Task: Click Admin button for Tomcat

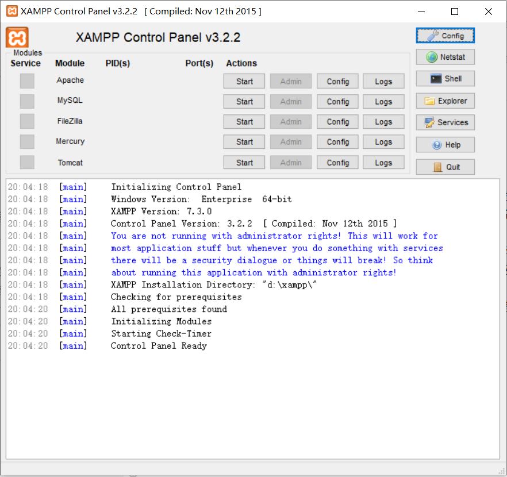Action: pyautogui.click(x=291, y=163)
